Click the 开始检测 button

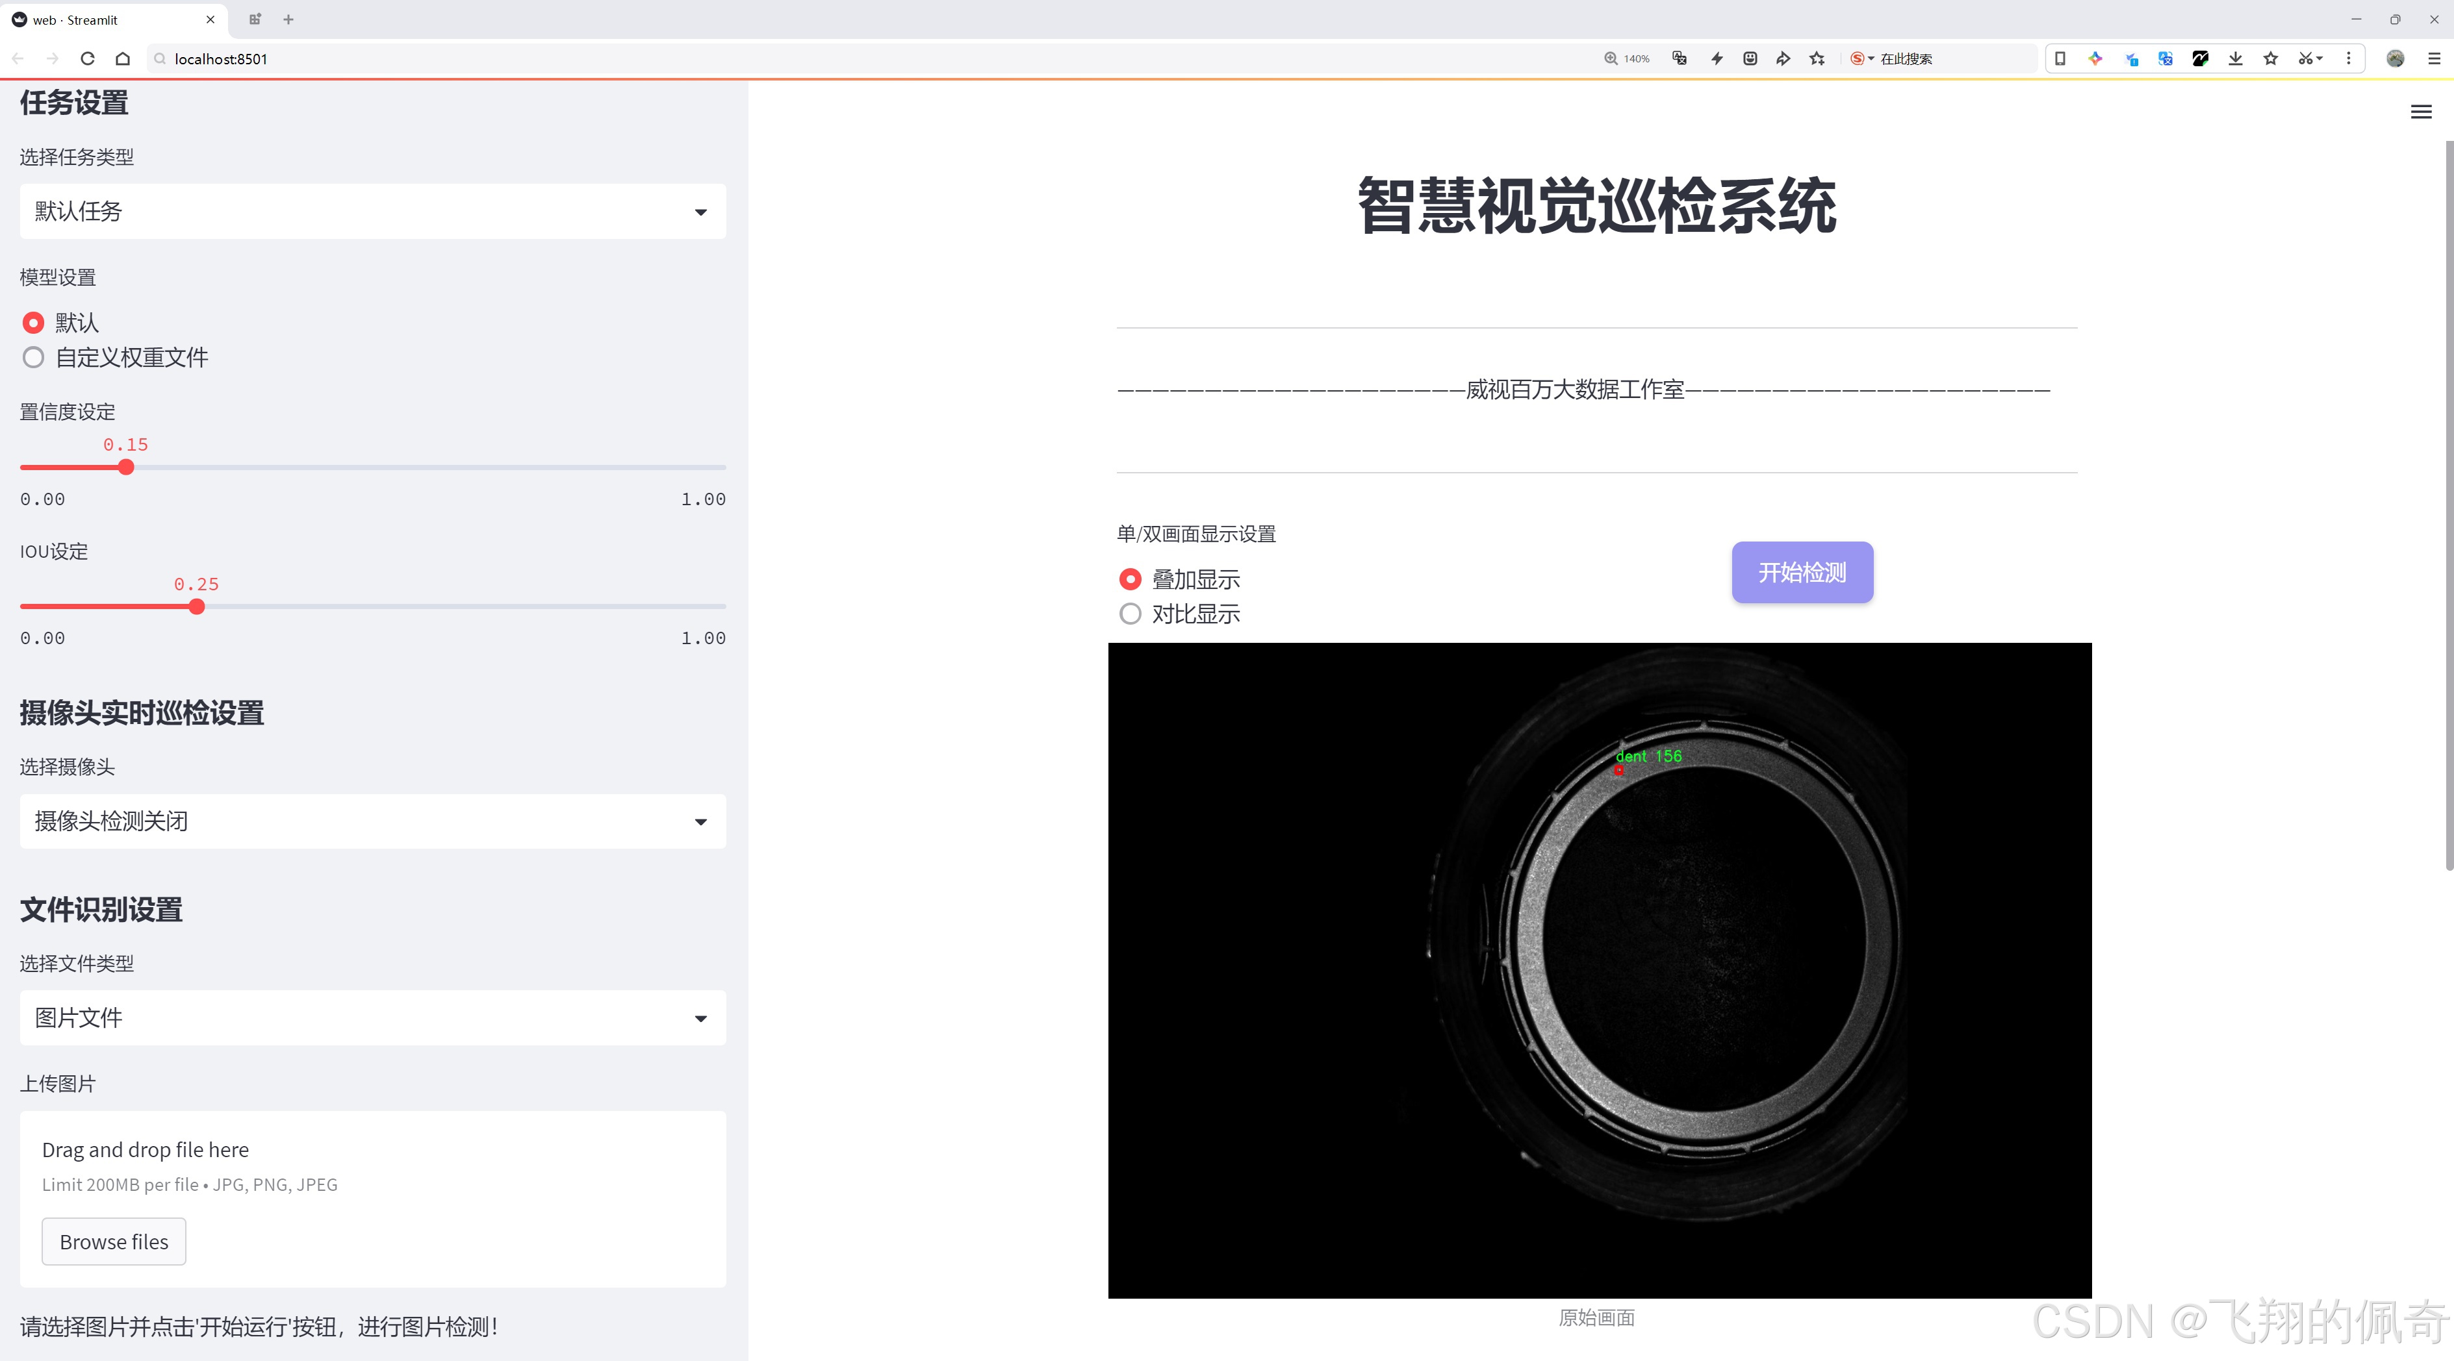1802,572
